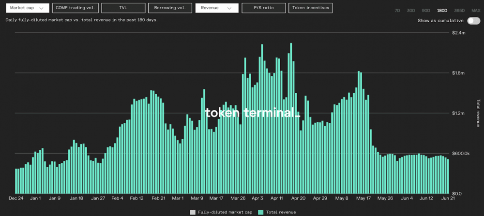Set the time range to 90D

coord(426,10)
